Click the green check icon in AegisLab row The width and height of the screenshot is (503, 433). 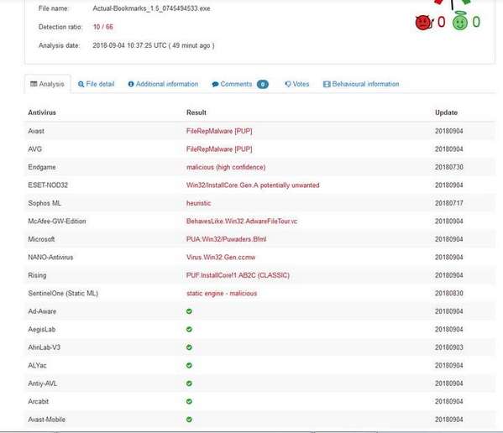(189, 329)
